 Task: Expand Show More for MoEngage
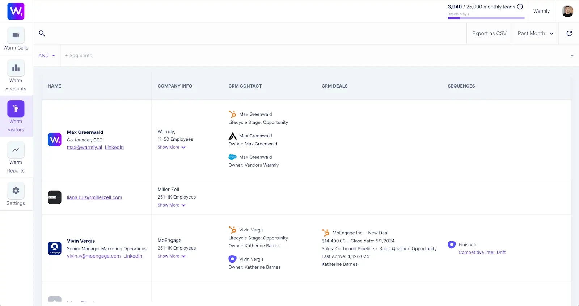172,256
